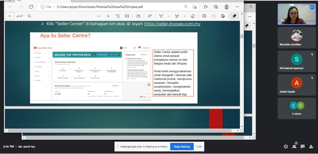Screen dimensions: 318x154
Task: Switch PDF page view layout
Action: [x=138, y=16]
